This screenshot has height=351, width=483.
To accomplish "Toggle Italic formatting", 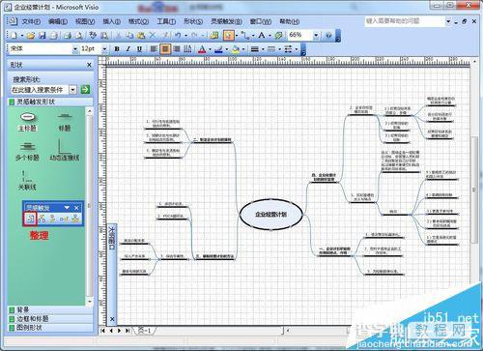I will tap(128, 49).
